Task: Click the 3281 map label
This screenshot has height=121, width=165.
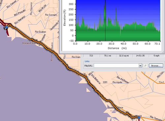Action: [105, 82]
